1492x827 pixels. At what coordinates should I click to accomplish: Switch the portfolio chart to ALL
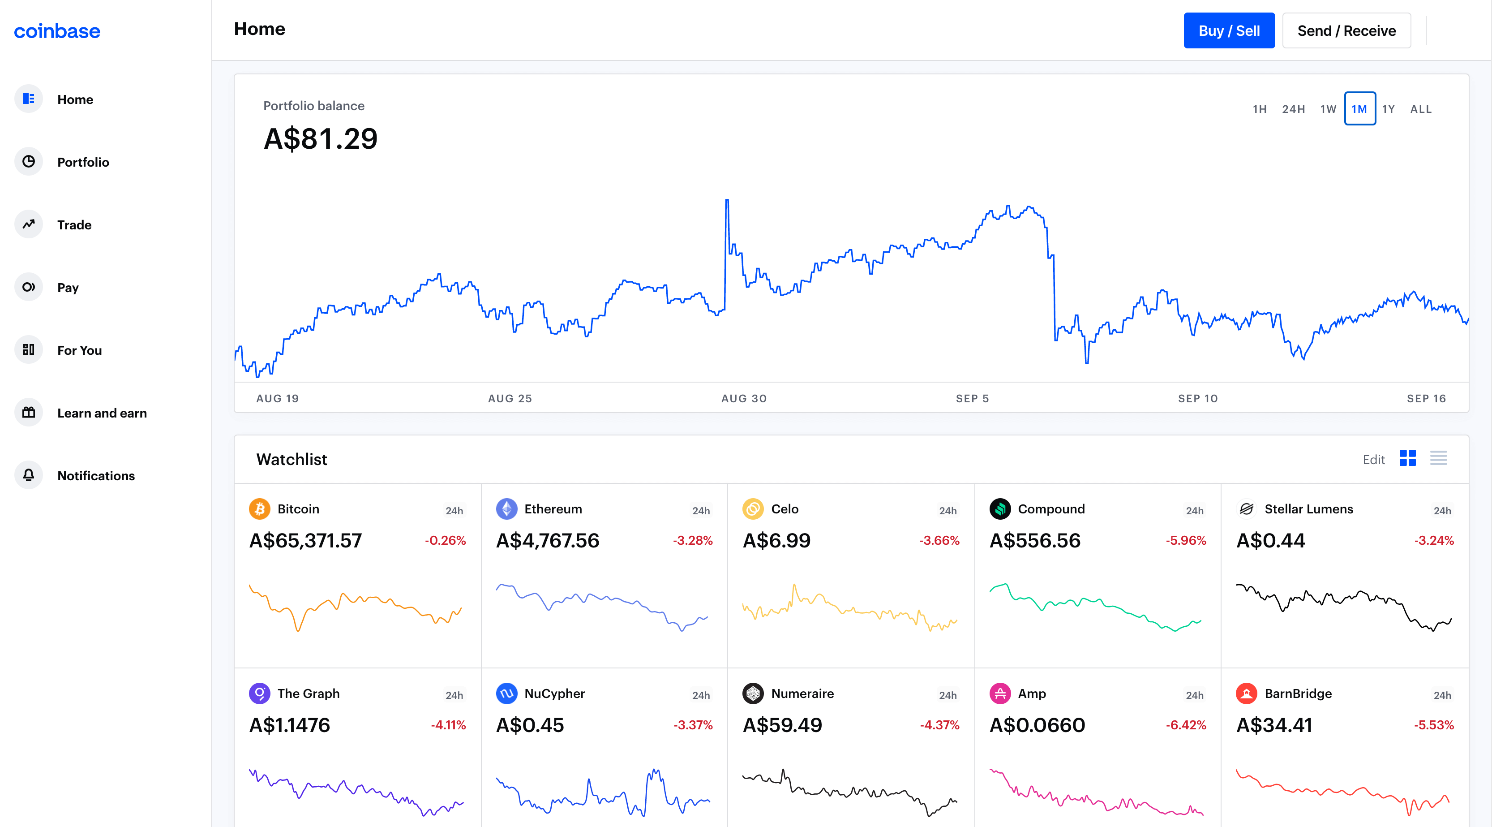click(1420, 108)
